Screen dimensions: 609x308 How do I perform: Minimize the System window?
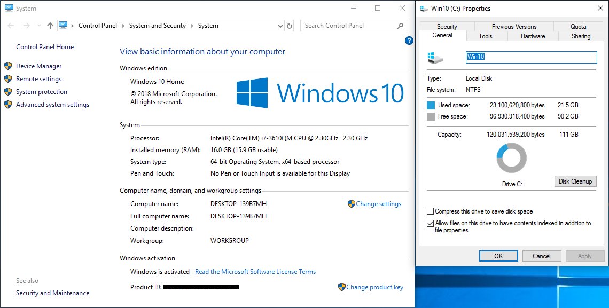[x=354, y=8]
